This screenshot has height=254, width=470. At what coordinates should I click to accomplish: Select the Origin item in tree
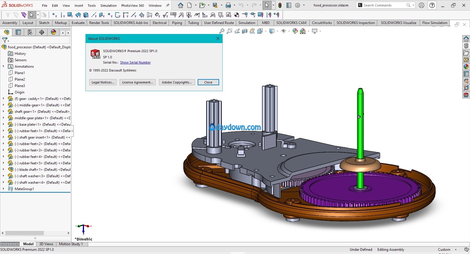point(19,92)
